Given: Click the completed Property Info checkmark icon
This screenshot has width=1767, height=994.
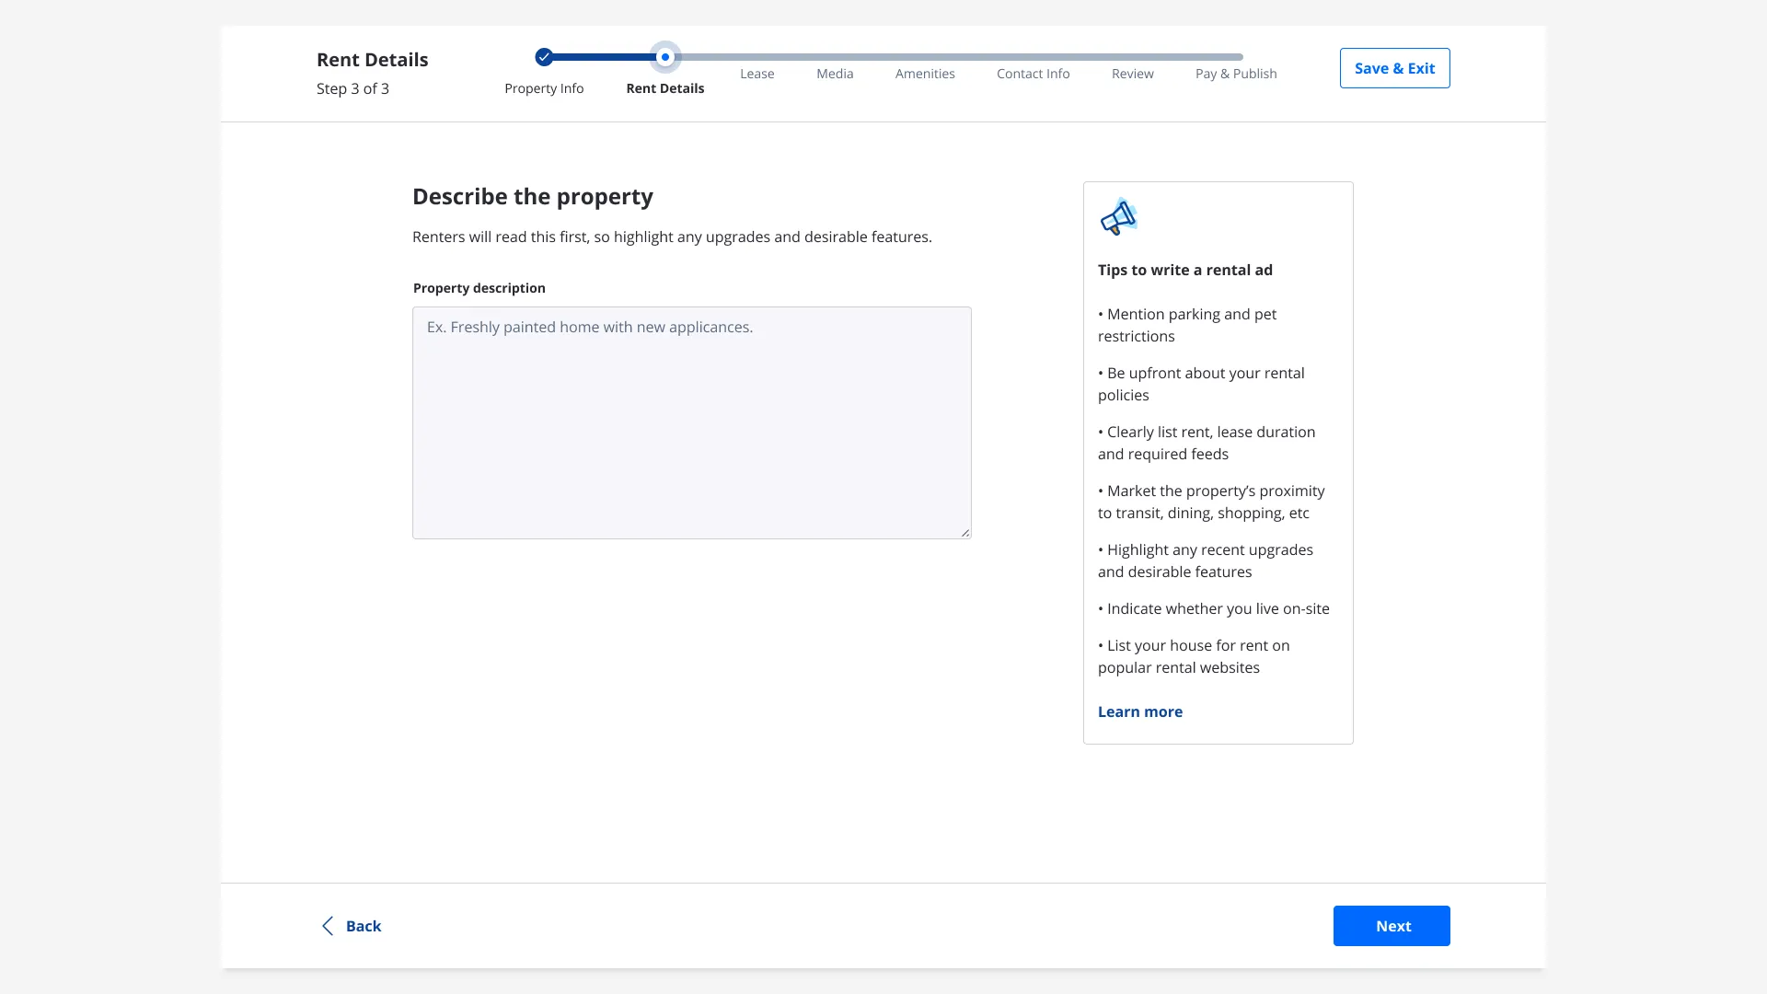Looking at the screenshot, I should pos(544,57).
